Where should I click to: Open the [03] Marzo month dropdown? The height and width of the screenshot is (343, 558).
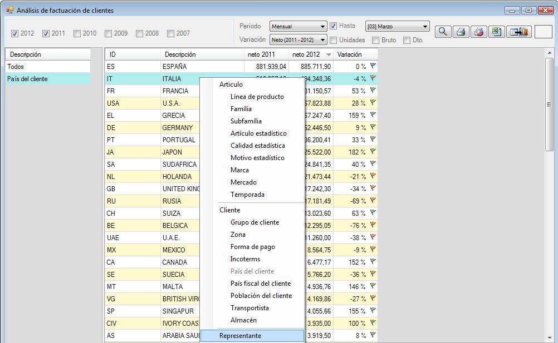397,26
